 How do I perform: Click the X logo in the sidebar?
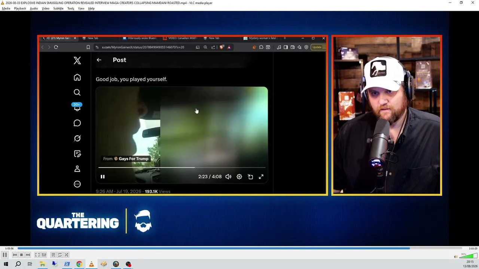point(77,61)
